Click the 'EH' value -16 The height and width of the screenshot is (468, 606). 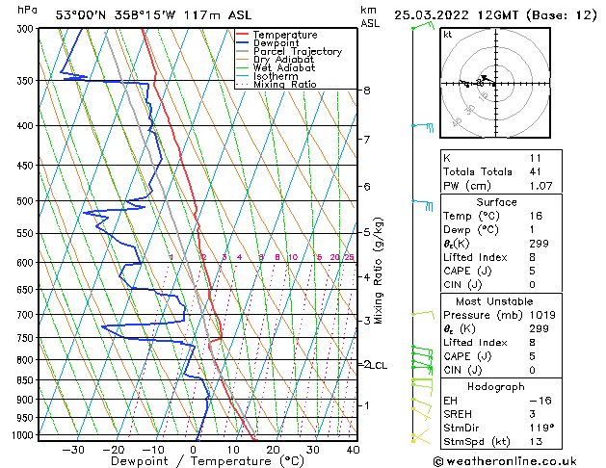tap(540, 401)
